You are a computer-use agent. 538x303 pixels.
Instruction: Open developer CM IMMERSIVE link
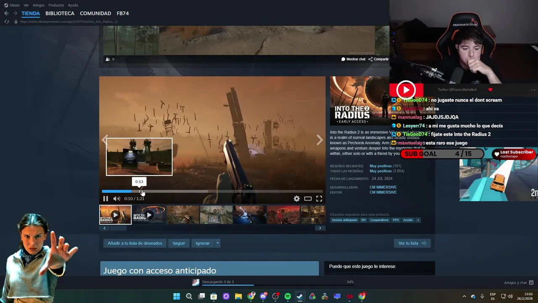(x=383, y=187)
